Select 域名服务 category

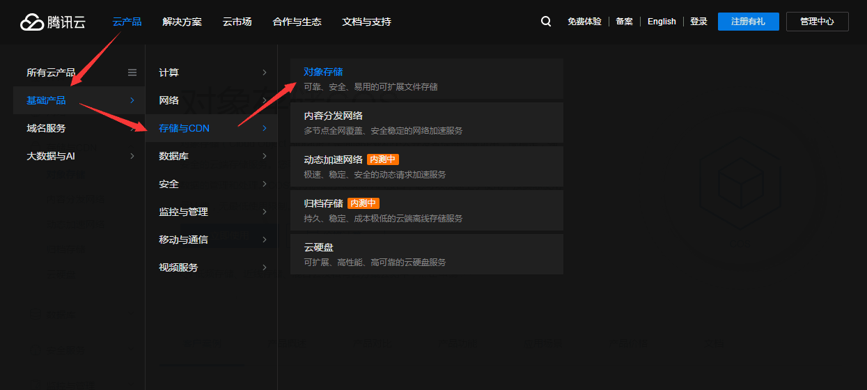pos(46,128)
